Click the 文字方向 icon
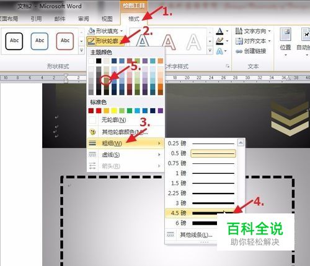Viewport: 310px width, 266px height. click(239, 31)
